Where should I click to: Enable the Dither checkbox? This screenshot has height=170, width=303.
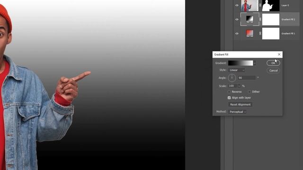pyautogui.click(x=250, y=92)
